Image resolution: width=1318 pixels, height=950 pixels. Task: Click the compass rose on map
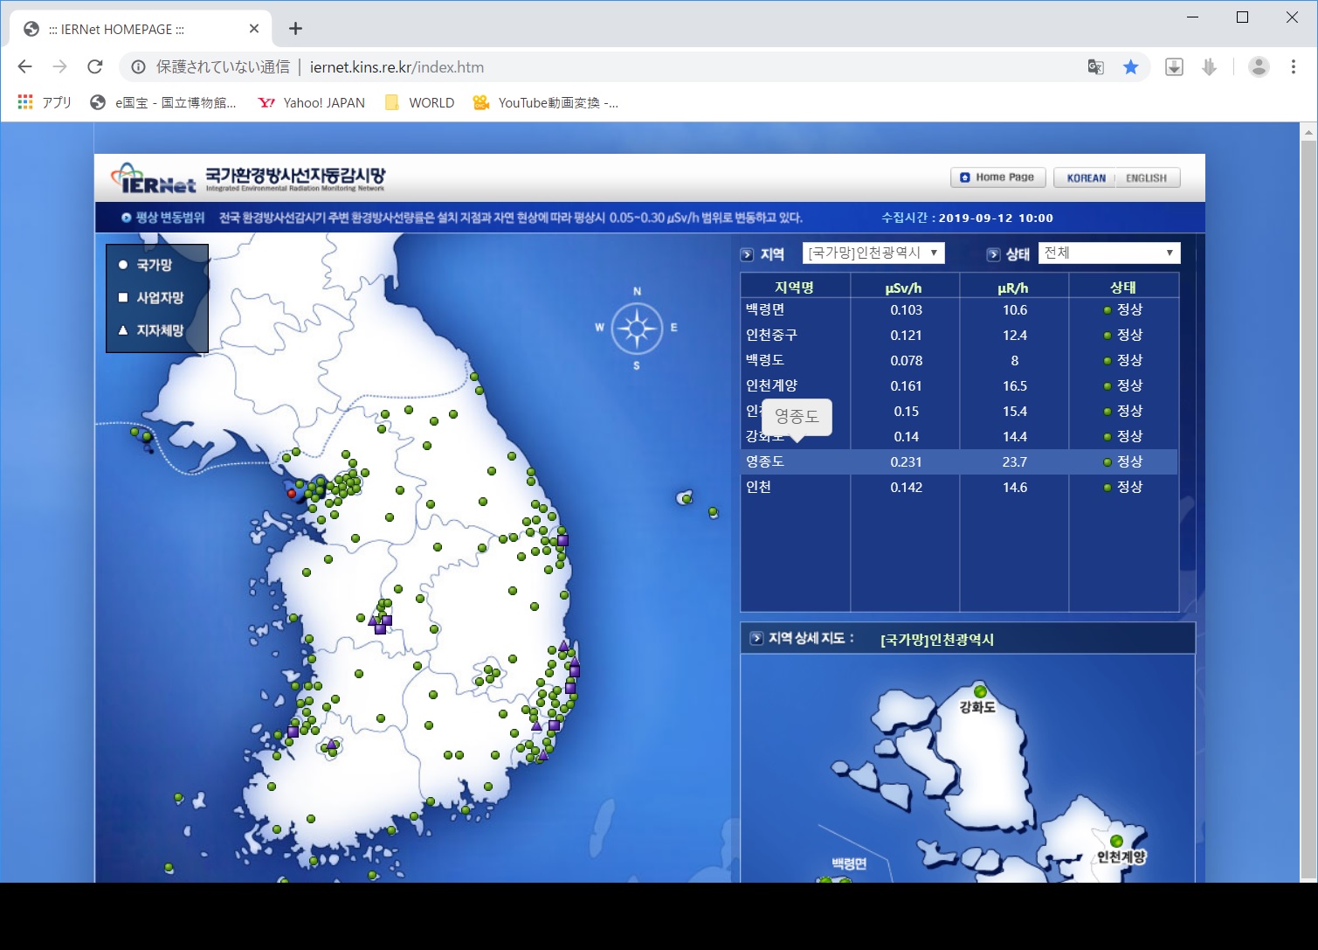[x=637, y=329]
